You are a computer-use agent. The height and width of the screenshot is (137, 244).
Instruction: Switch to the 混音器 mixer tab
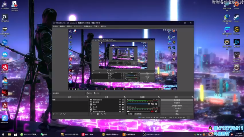pyautogui.click(x=130, y=114)
